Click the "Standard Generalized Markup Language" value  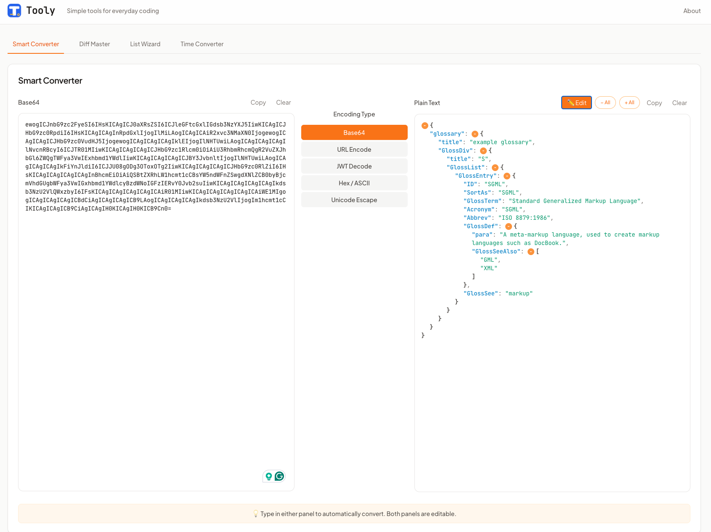575,201
